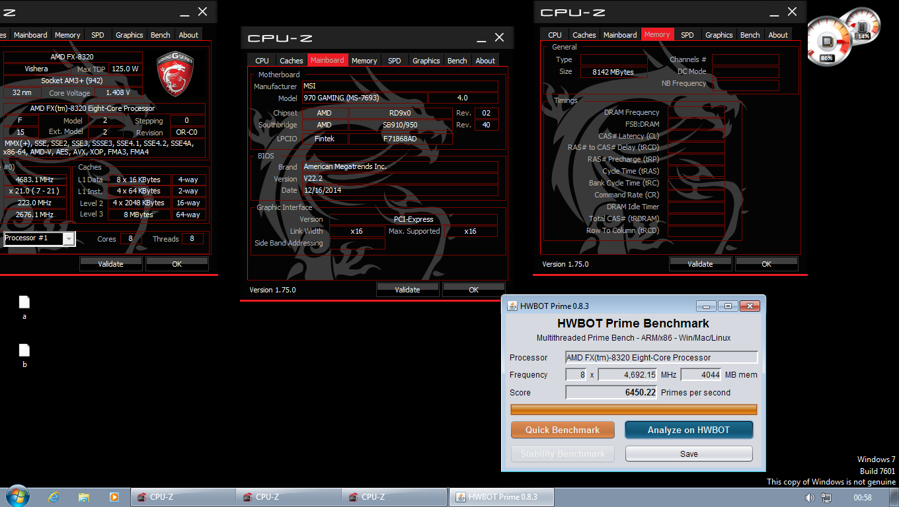Image resolution: width=899 pixels, height=507 pixels.
Task: Open SPD tab in right CPU-Z window
Action: 687,35
